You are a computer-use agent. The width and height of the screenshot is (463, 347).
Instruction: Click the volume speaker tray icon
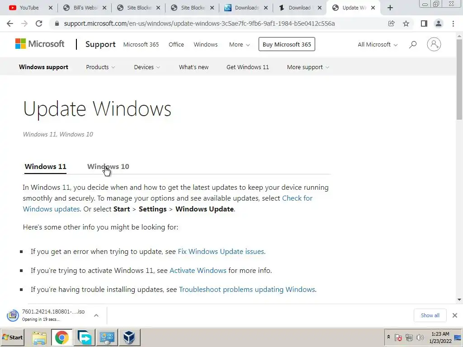click(x=420, y=337)
